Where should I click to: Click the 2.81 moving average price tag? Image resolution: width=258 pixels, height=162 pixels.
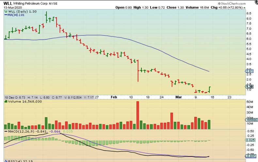[250, 71]
